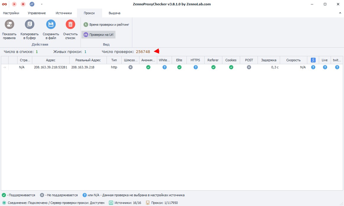Image resolution: width=344 pixels, height=206 pixels.
Task: Click the Google icon column header
Action: pyautogui.click(x=313, y=60)
